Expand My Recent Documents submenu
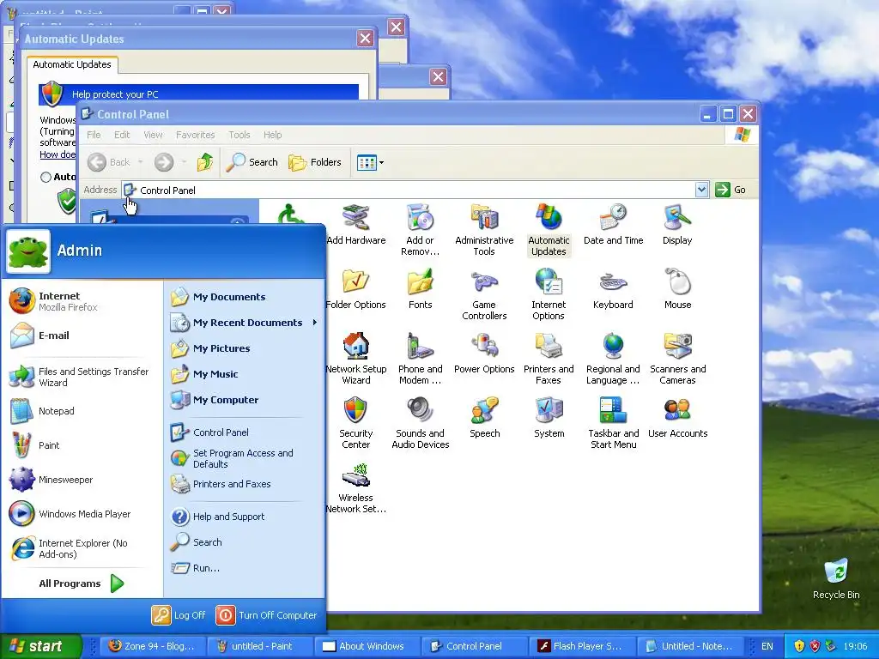 click(x=244, y=323)
